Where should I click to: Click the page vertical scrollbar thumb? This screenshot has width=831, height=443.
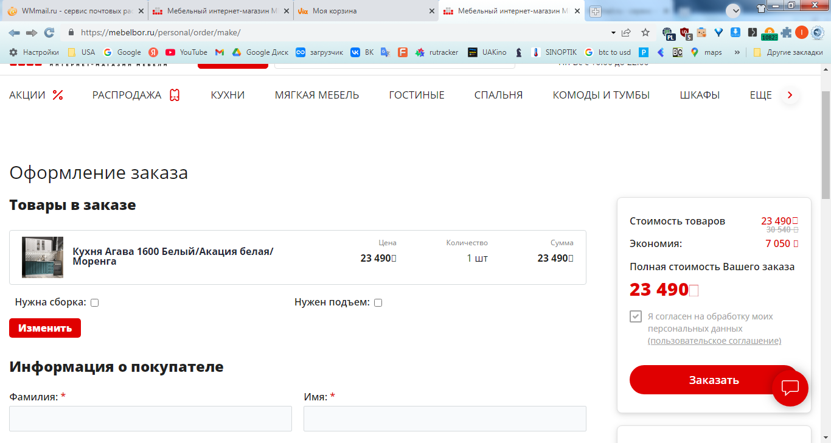[x=826, y=145]
